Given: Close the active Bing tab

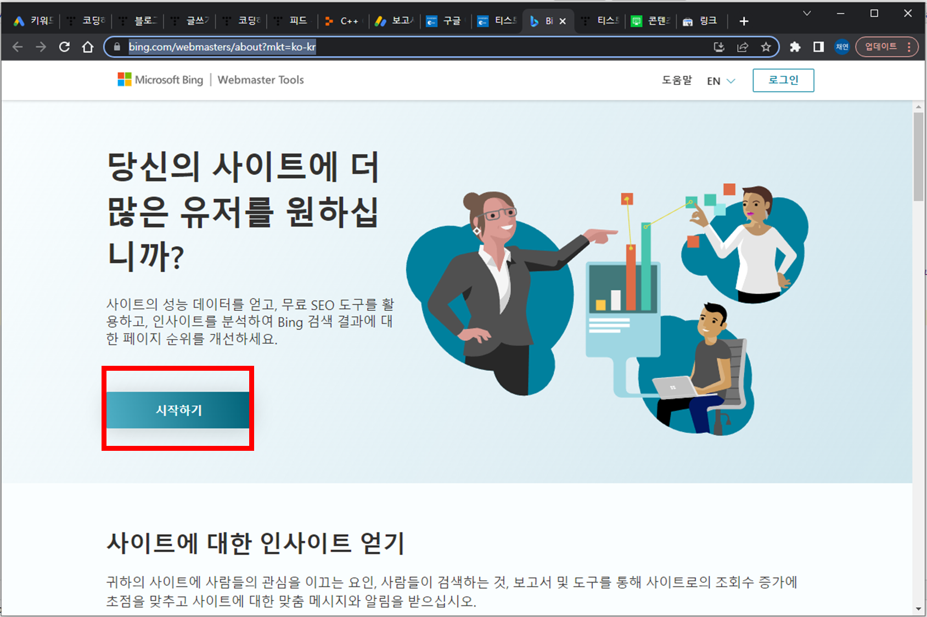Looking at the screenshot, I should point(563,21).
